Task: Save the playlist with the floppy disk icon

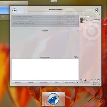Action: [85, 80]
